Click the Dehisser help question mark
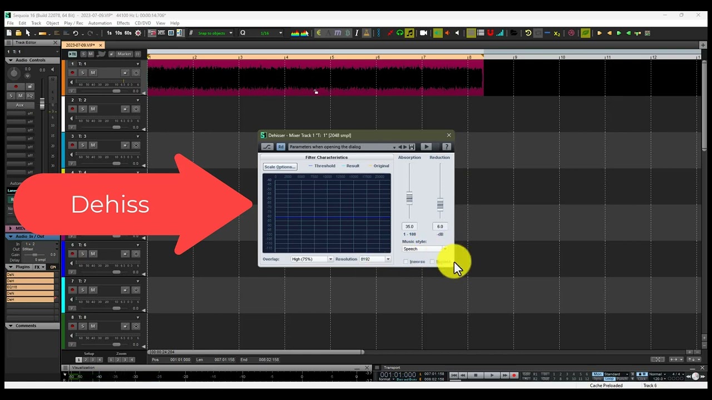 click(446, 147)
